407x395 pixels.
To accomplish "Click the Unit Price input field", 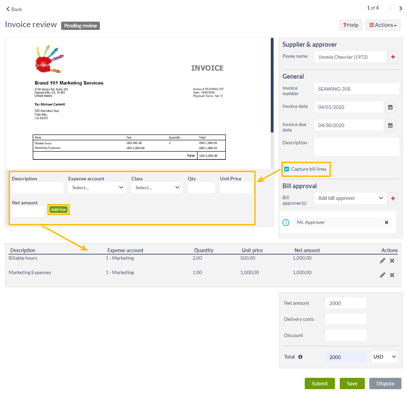I will (236, 188).
